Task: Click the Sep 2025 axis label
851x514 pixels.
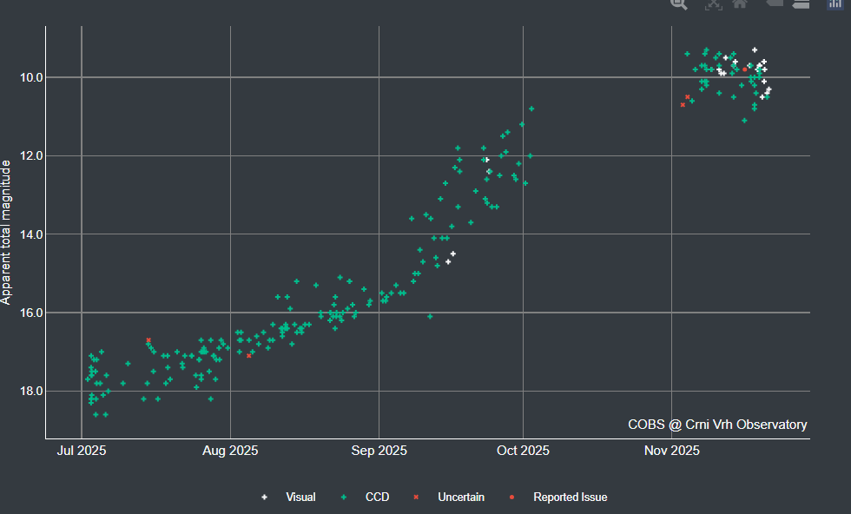Action: (x=379, y=451)
